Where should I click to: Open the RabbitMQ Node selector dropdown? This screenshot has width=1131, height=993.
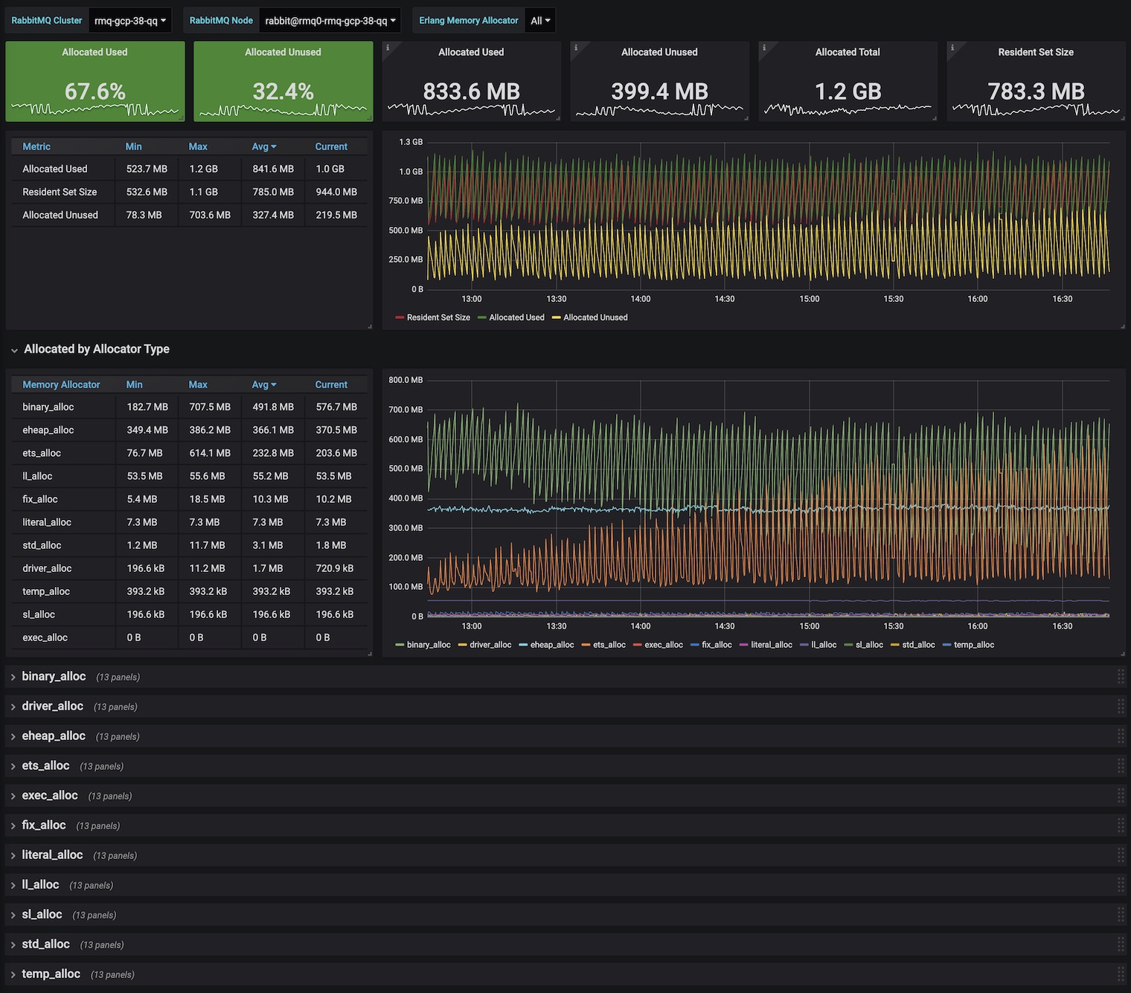pyautogui.click(x=330, y=21)
